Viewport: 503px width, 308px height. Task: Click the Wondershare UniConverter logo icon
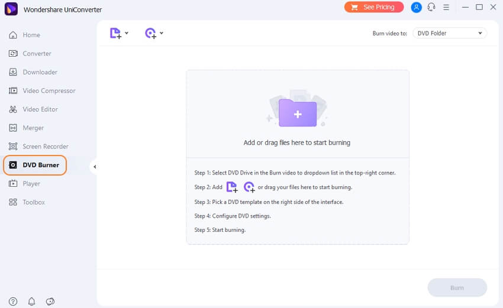click(x=11, y=9)
